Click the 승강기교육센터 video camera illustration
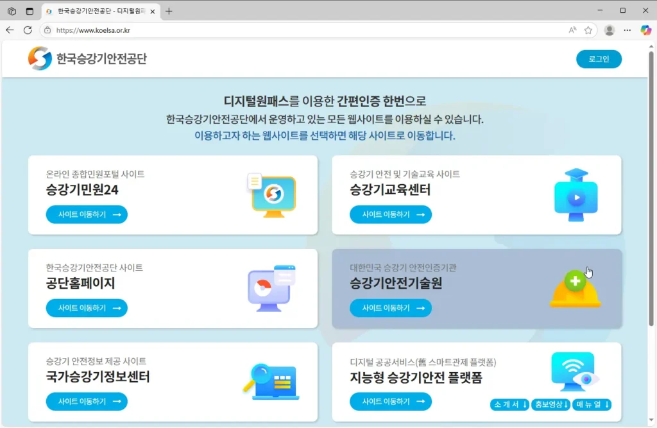The image size is (657, 428). point(576,195)
